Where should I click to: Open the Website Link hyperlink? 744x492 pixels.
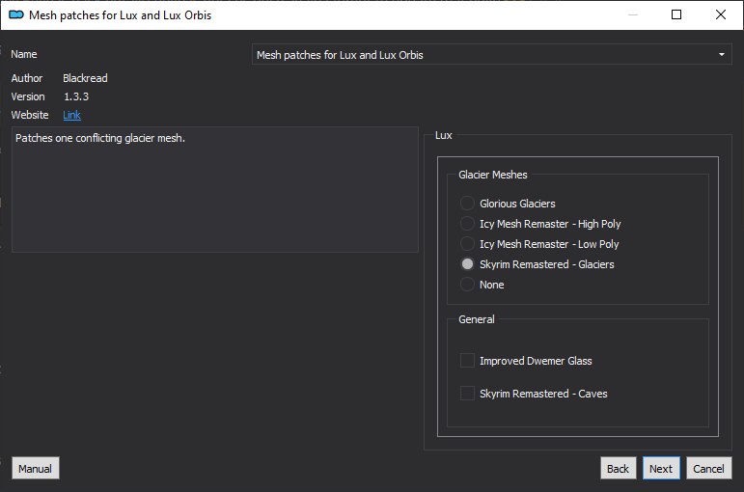click(x=71, y=115)
